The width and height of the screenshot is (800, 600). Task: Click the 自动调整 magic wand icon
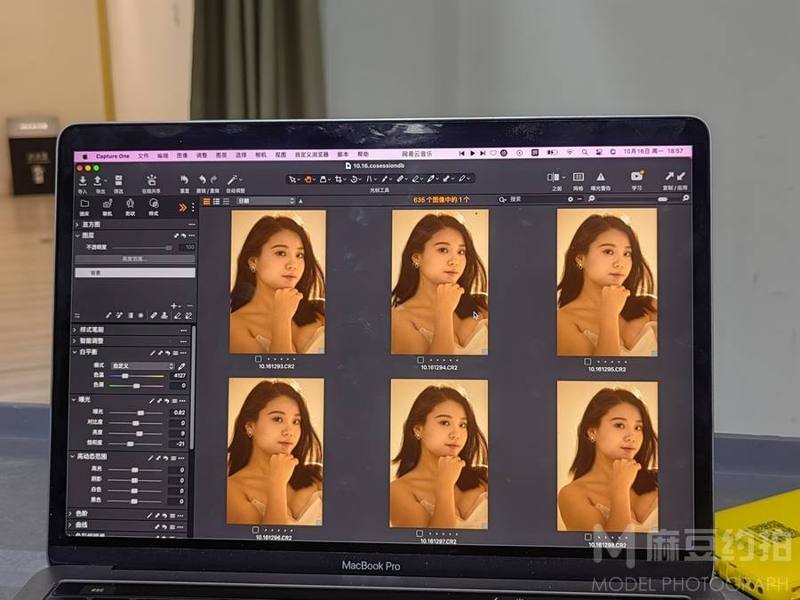click(233, 180)
